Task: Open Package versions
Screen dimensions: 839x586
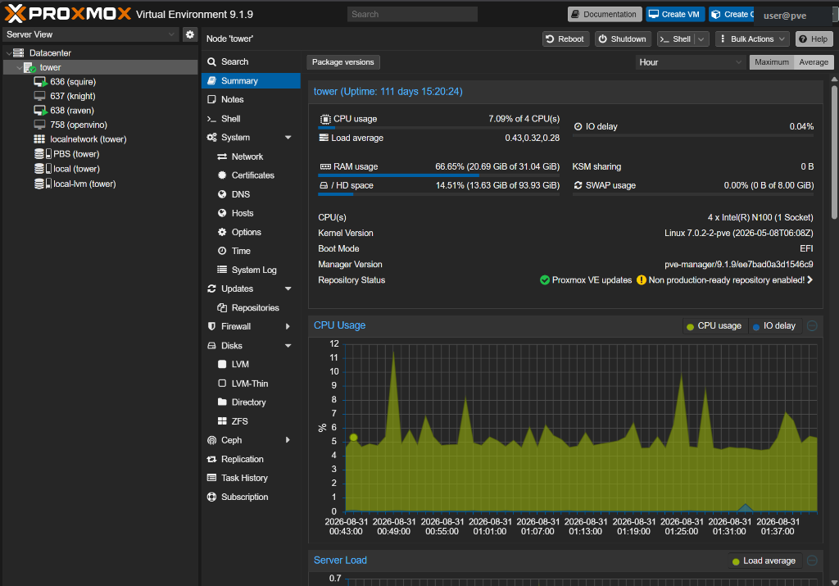Action: [x=343, y=62]
